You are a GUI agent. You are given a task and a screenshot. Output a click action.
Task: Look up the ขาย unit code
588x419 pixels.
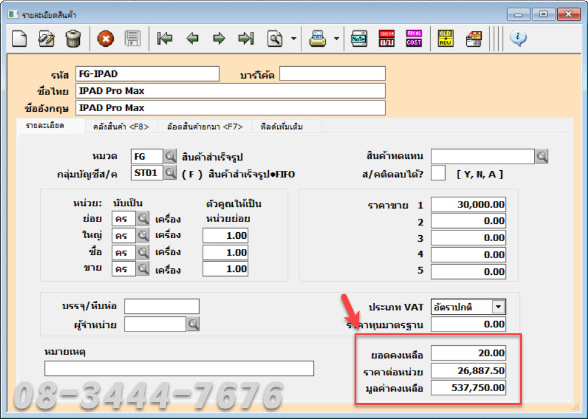(143, 268)
